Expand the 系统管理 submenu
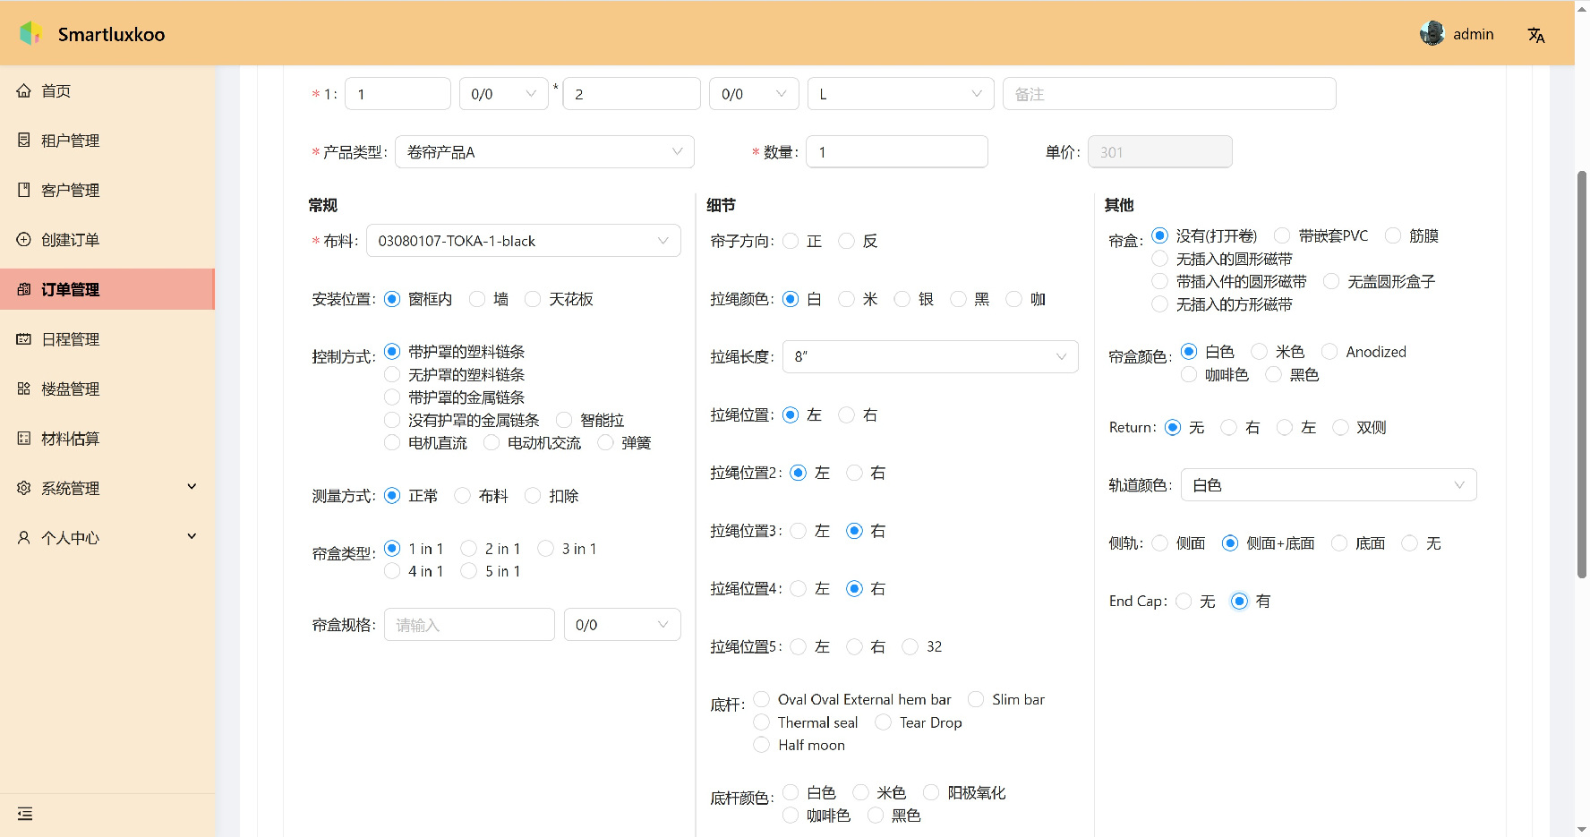This screenshot has width=1590, height=837. [107, 488]
